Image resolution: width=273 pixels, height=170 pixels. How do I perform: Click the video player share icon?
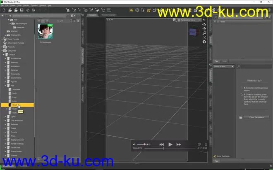pos(206,144)
